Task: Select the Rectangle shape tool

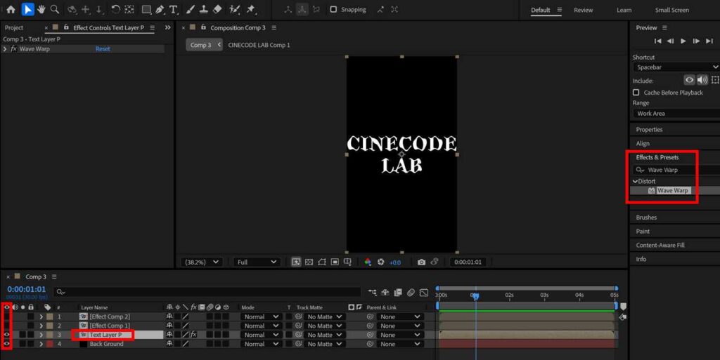Action: point(146,9)
